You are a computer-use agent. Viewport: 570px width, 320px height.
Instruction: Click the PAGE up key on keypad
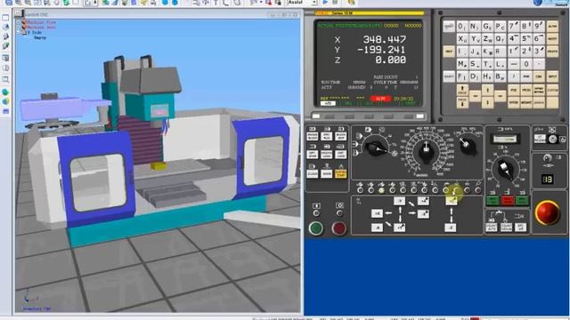tap(462, 90)
